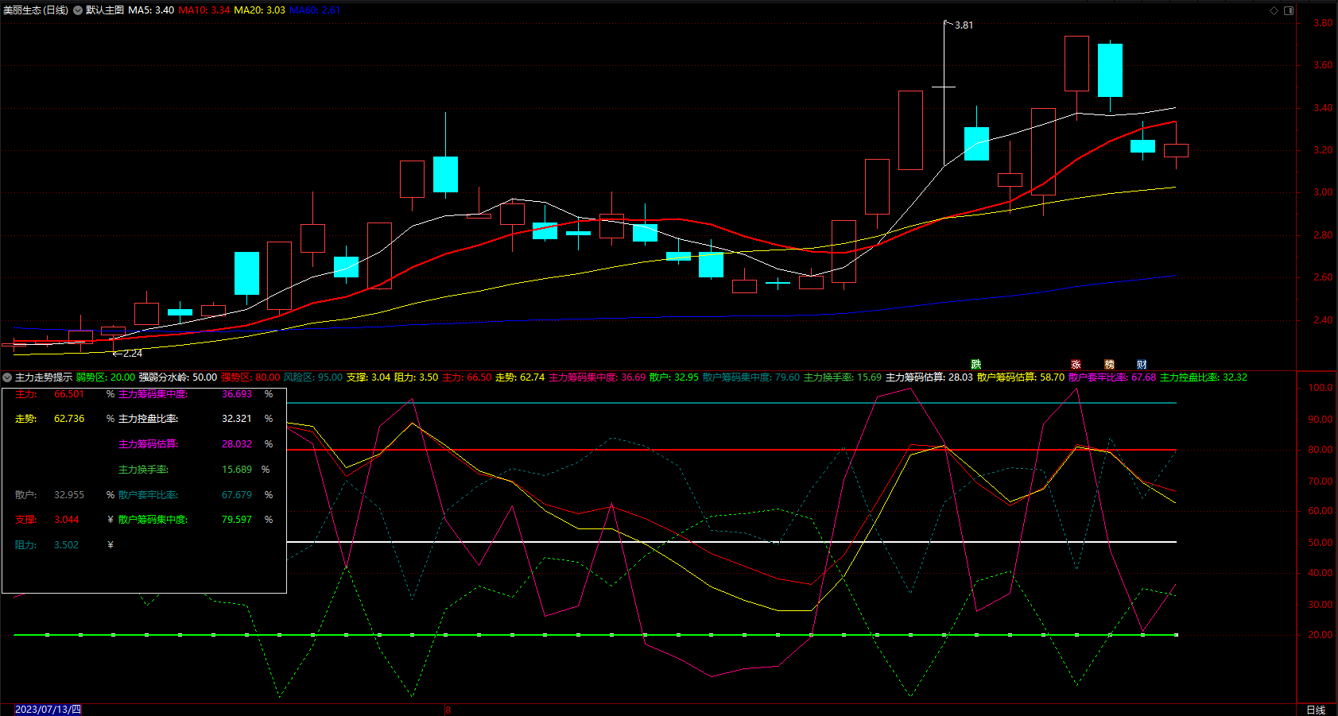Click the 2023/07/13 date marker on timeline
This screenshot has width=1338, height=716.
[48, 710]
